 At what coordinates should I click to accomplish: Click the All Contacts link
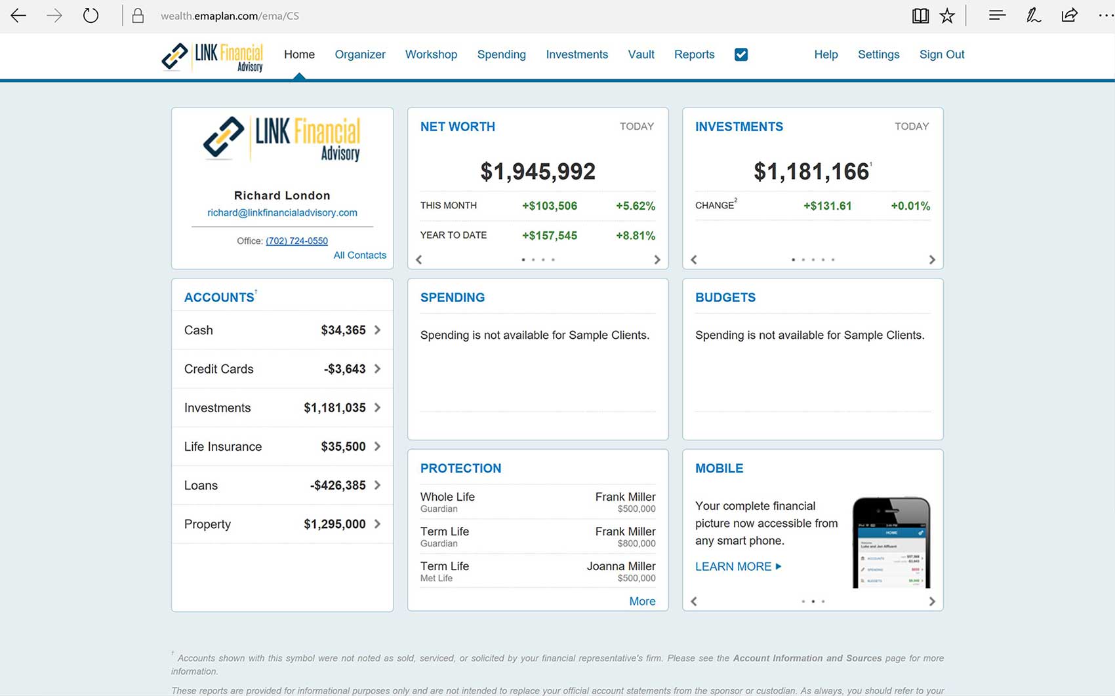click(x=359, y=255)
